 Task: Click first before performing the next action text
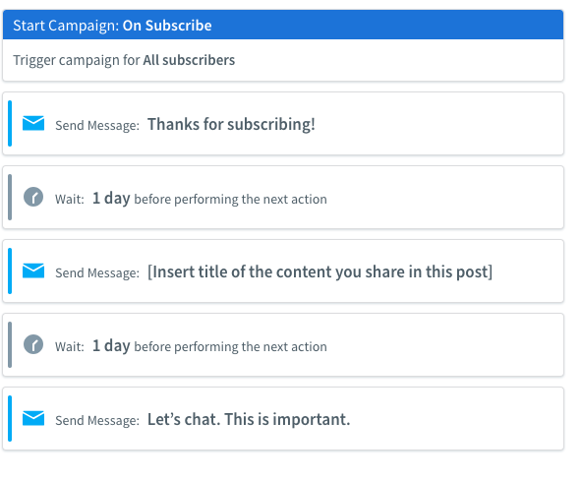click(230, 200)
